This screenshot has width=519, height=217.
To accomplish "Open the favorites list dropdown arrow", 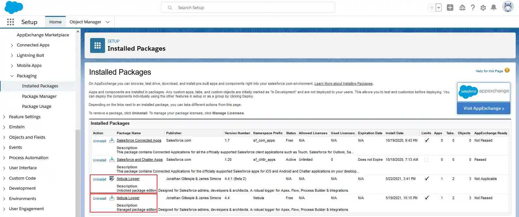I will [x=439, y=7].
